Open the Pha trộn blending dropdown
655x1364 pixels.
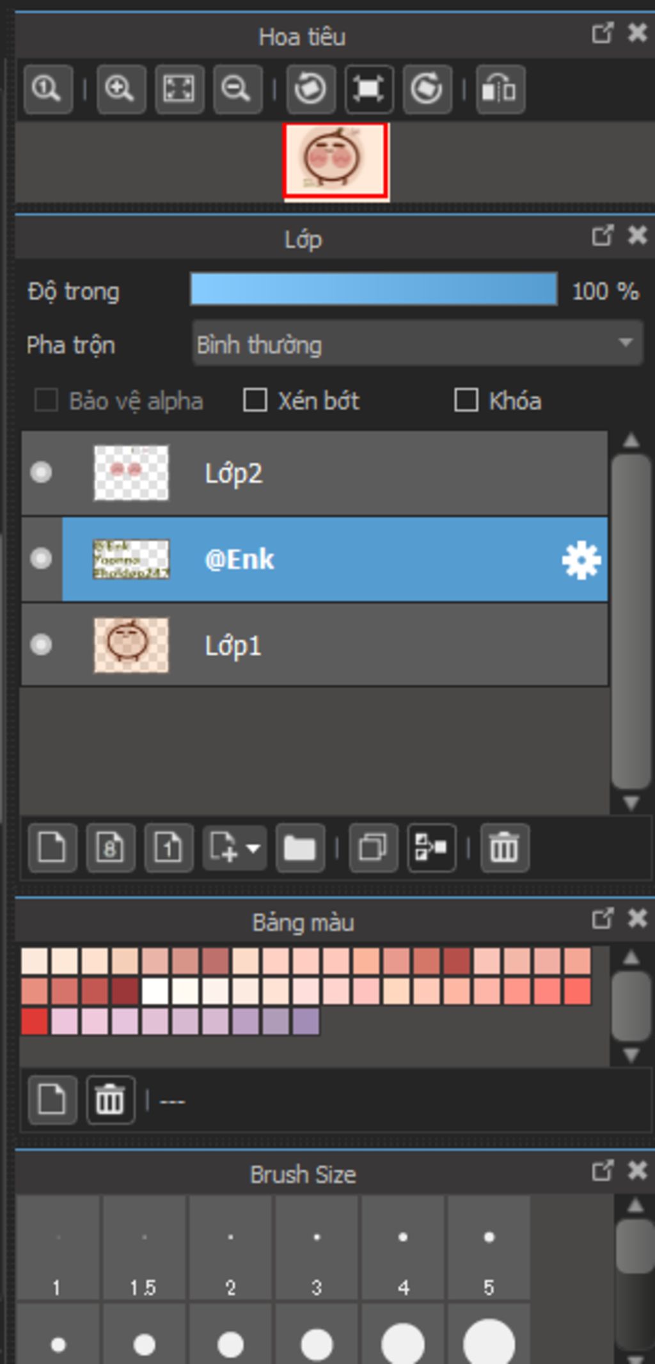[417, 344]
